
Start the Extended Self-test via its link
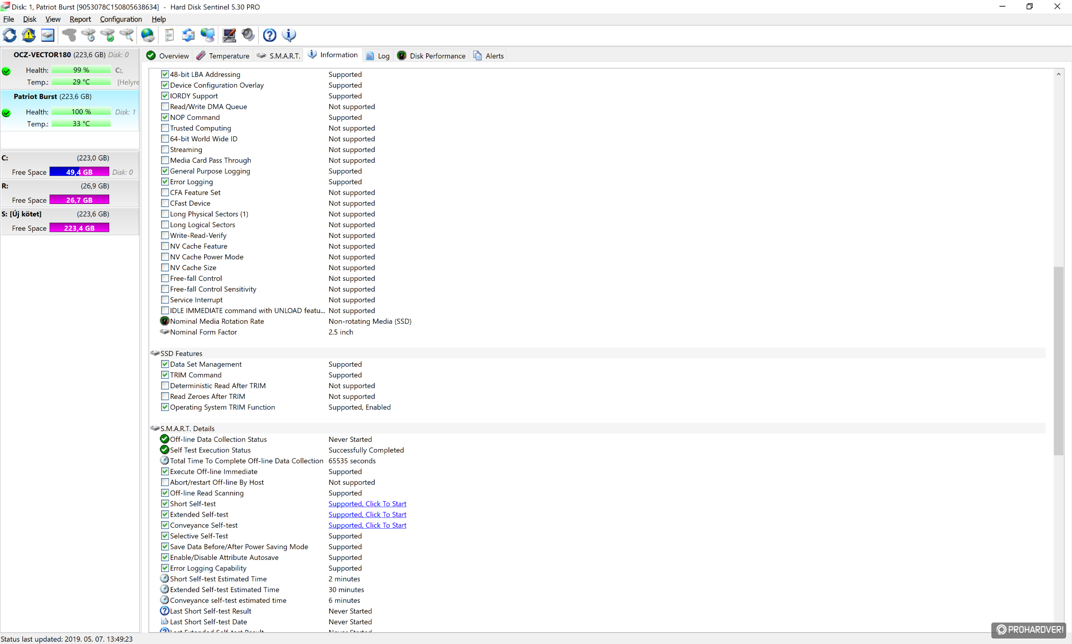point(367,514)
